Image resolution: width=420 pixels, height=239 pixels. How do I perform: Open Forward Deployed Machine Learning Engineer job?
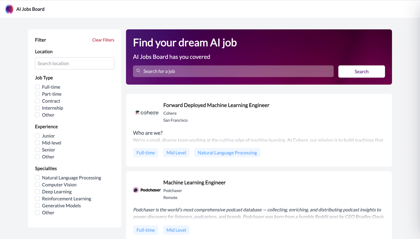pyautogui.click(x=216, y=105)
